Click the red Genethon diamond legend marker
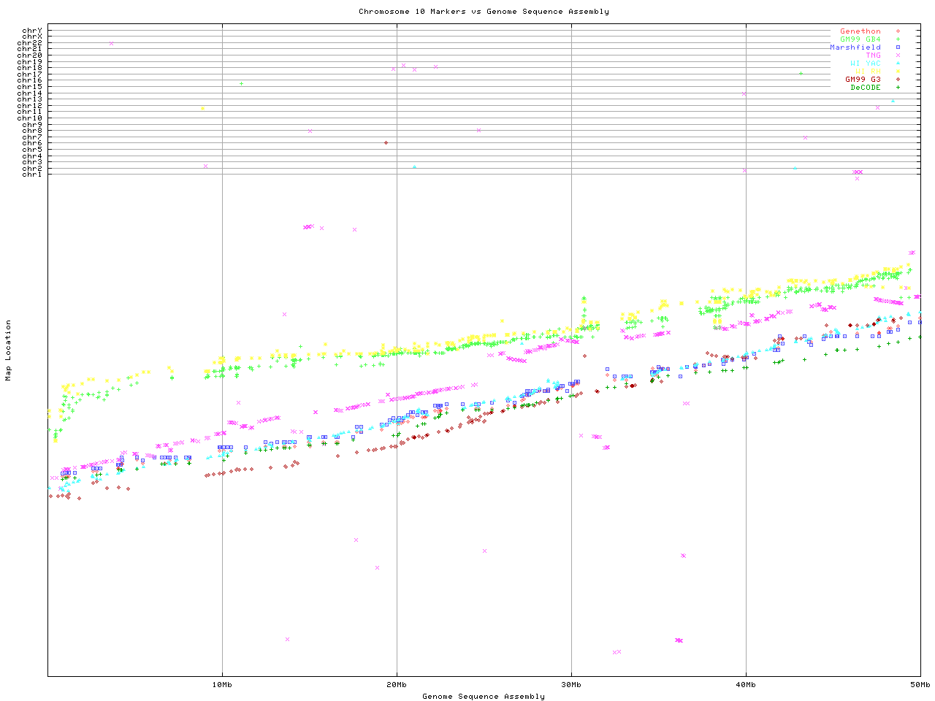 click(x=898, y=31)
